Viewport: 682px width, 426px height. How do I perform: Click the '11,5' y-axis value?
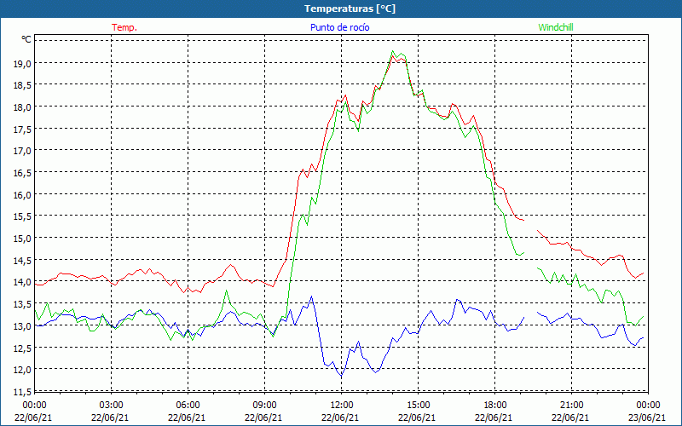pyautogui.click(x=24, y=392)
